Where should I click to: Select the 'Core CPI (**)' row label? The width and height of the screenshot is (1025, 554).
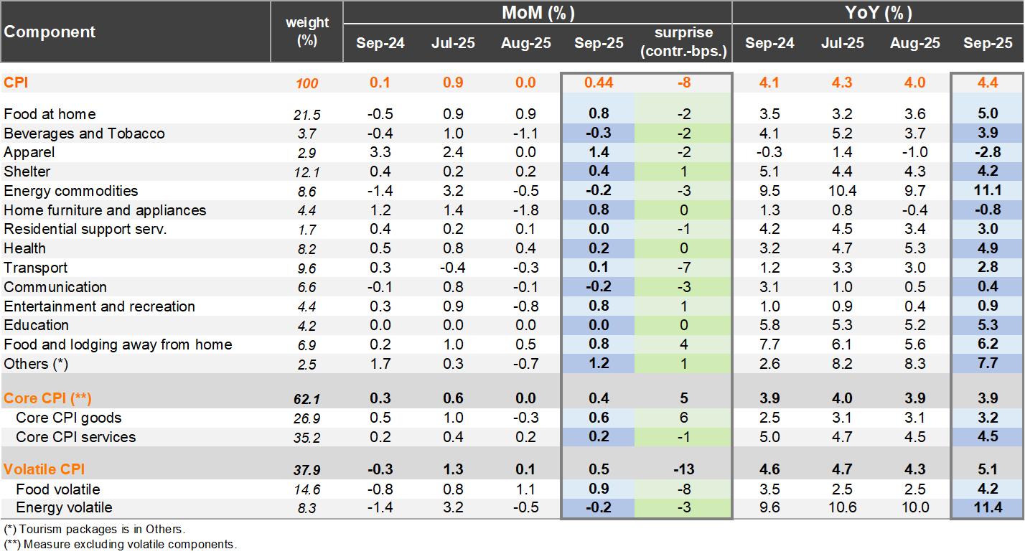47,398
